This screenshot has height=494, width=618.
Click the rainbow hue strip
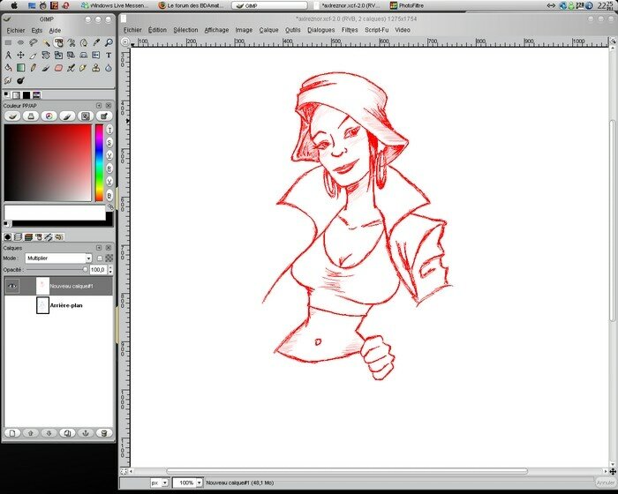99,162
